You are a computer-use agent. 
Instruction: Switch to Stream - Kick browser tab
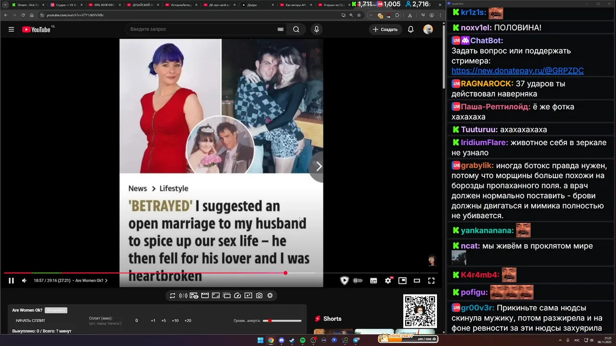point(27,5)
